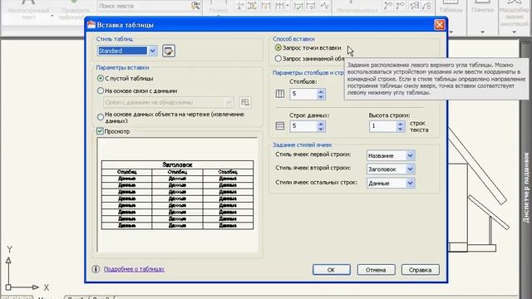Image resolution: width=532 pixels, height=299 pixels.
Task: Increase the Столбцов column count
Action: pos(321,91)
